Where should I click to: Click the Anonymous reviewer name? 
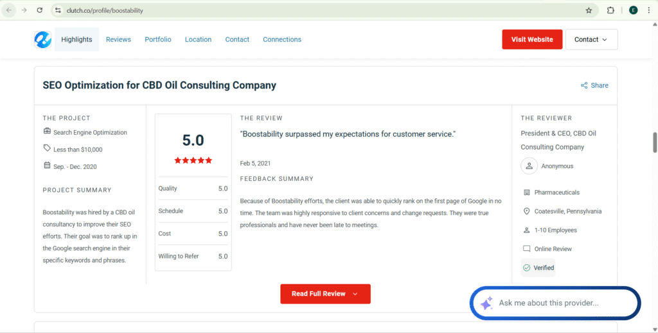click(557, 166)
